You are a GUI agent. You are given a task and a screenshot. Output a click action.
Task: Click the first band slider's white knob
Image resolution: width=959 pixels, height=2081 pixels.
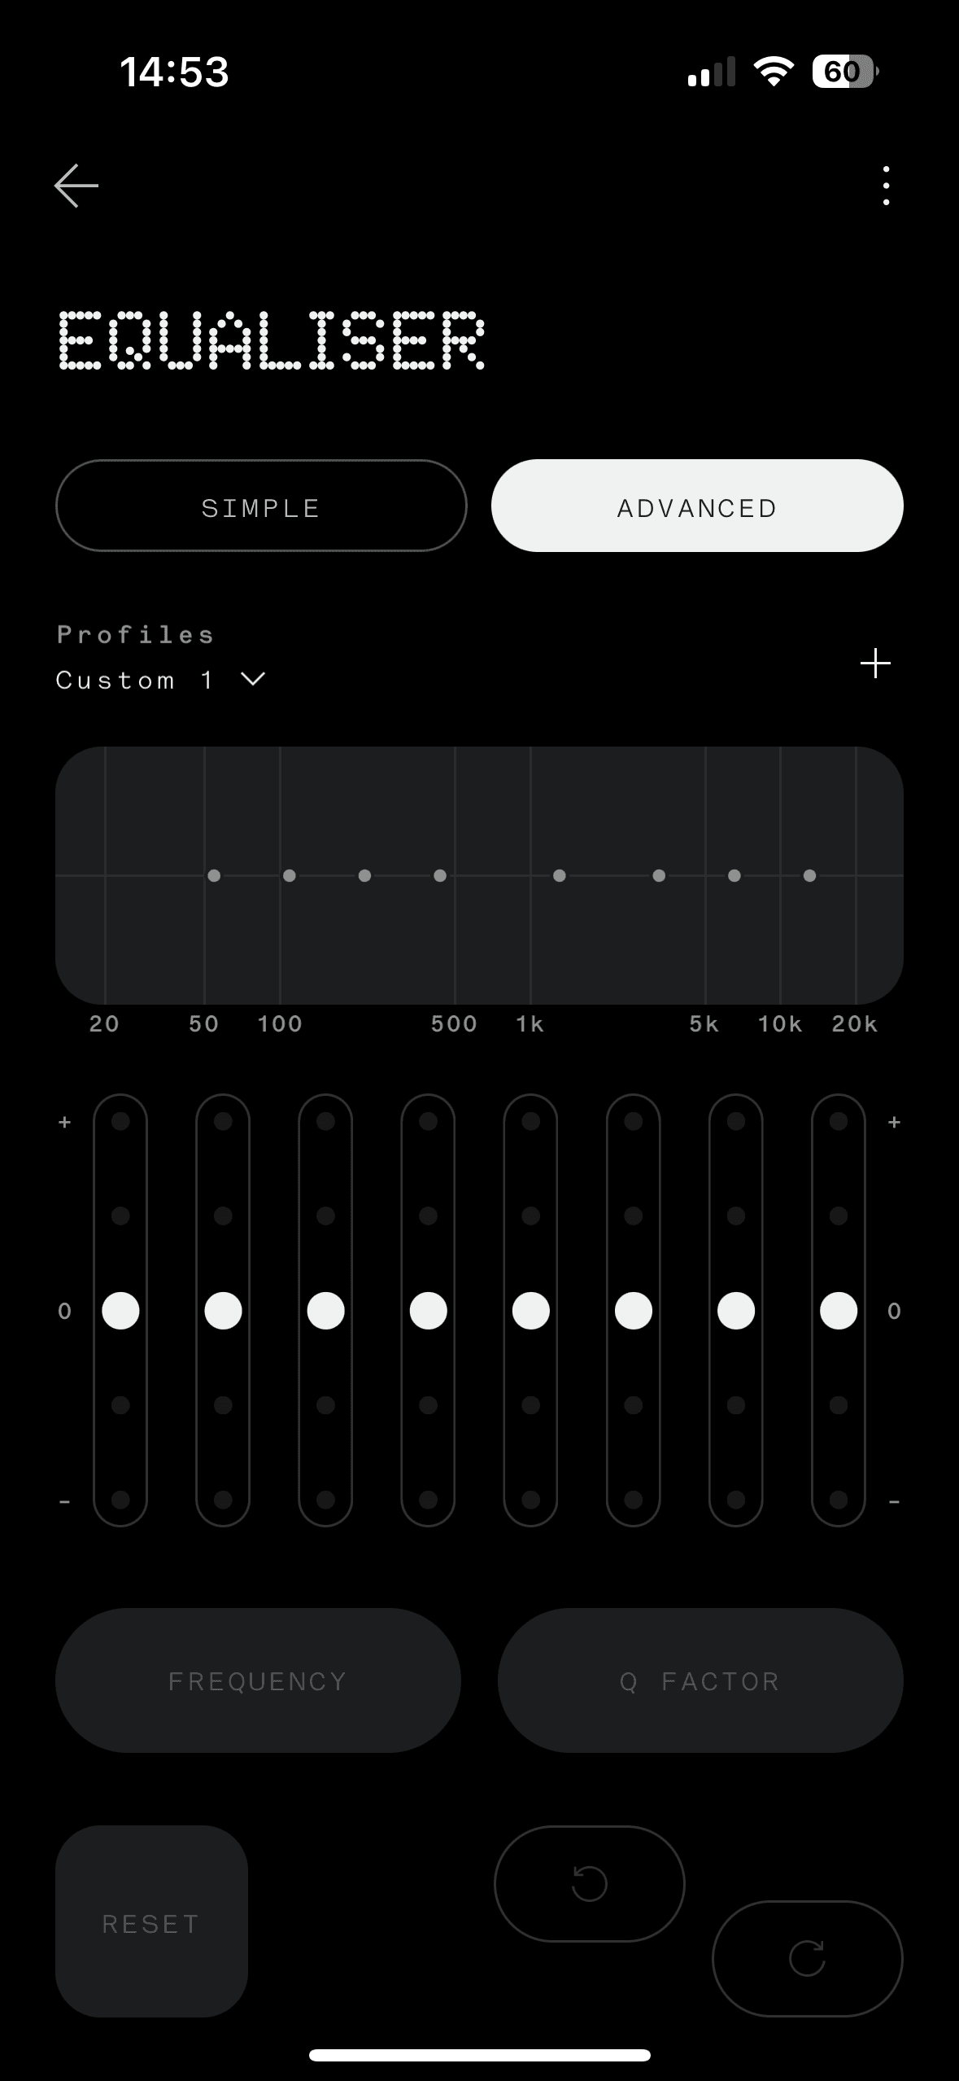(120, 1311)
